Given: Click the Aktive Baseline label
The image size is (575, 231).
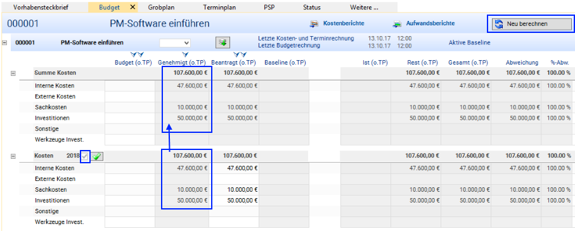Looking at the screenshot, I should (x=469, y=42).
